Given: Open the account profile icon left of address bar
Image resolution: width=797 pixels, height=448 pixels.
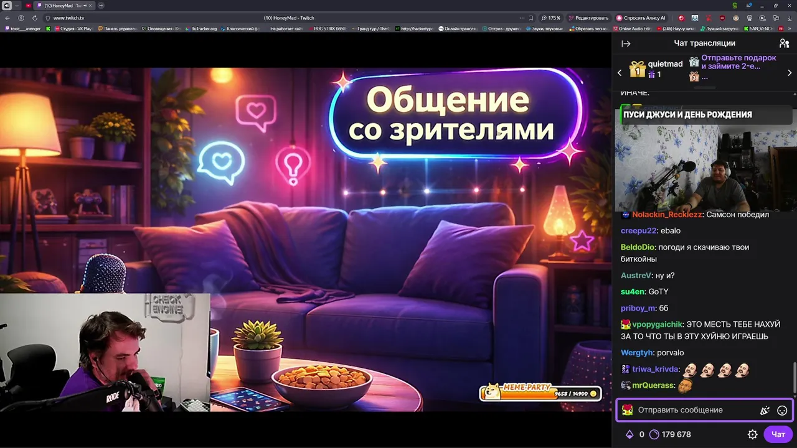Looking at the screenshot, I should tap(21, 18).
